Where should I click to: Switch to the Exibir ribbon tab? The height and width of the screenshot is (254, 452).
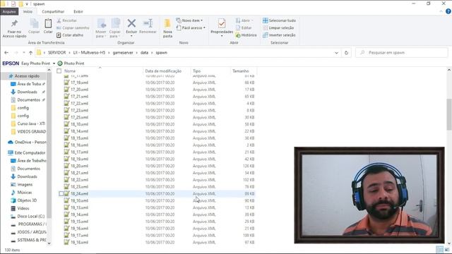tap(78, 11)
